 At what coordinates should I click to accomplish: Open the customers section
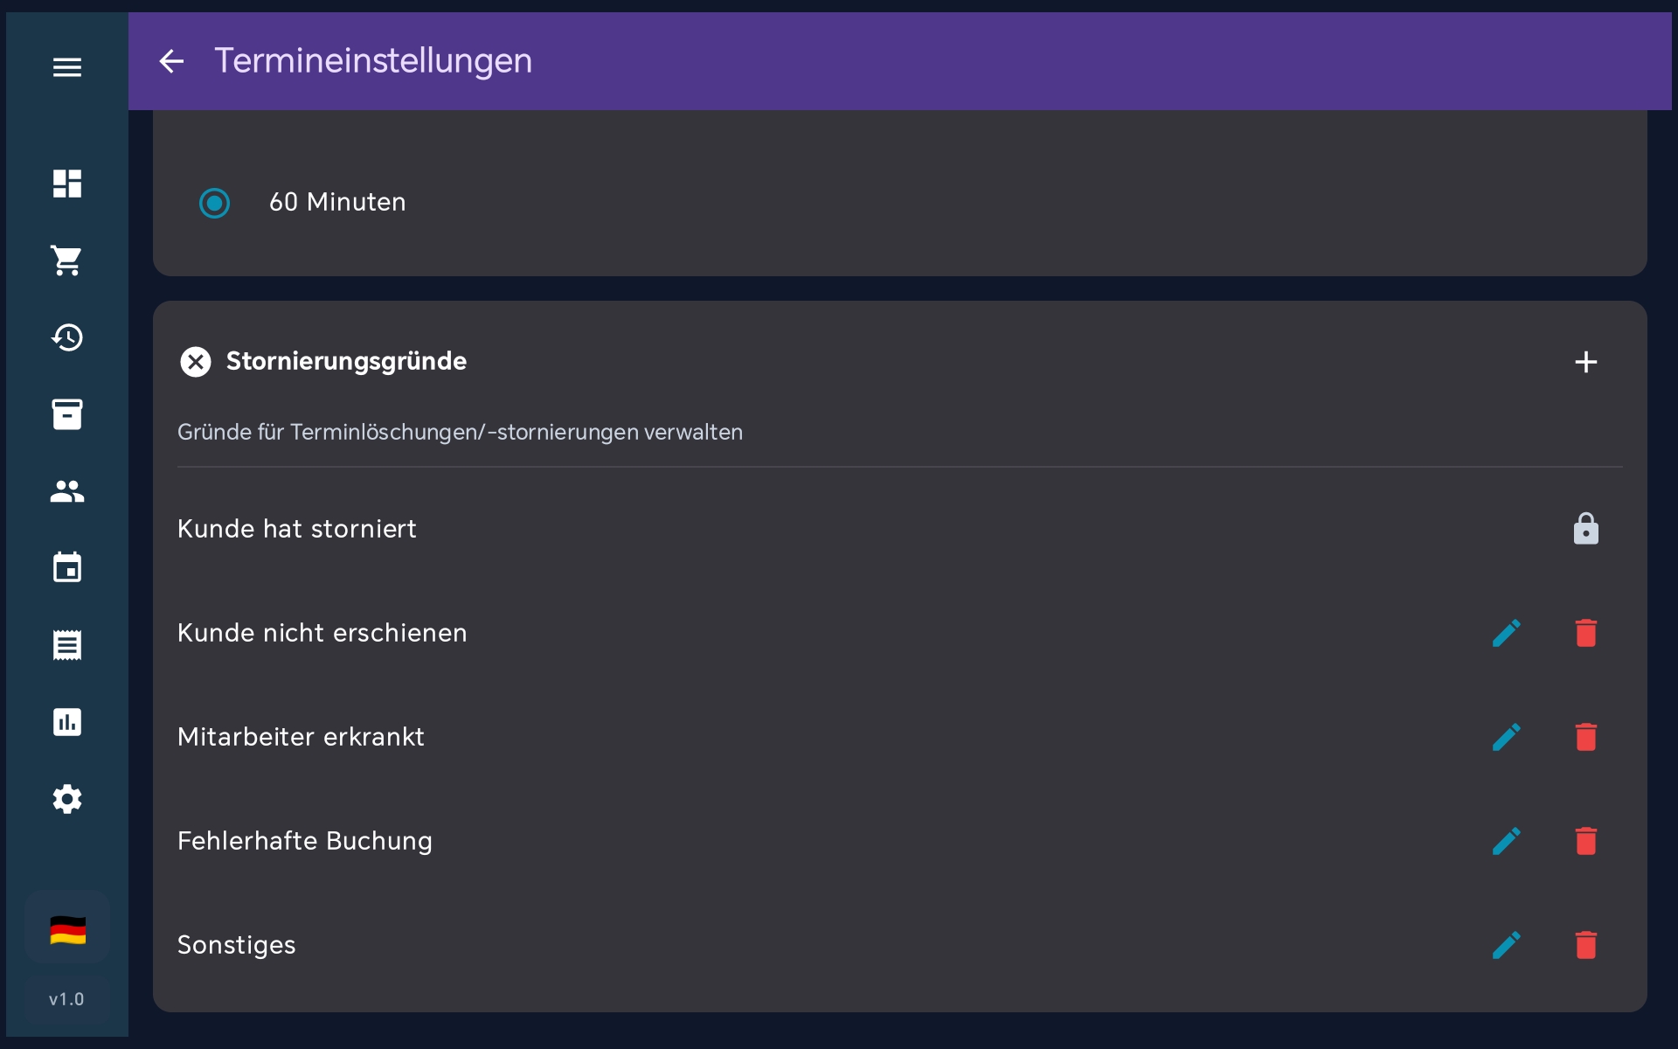pos(66,491)
